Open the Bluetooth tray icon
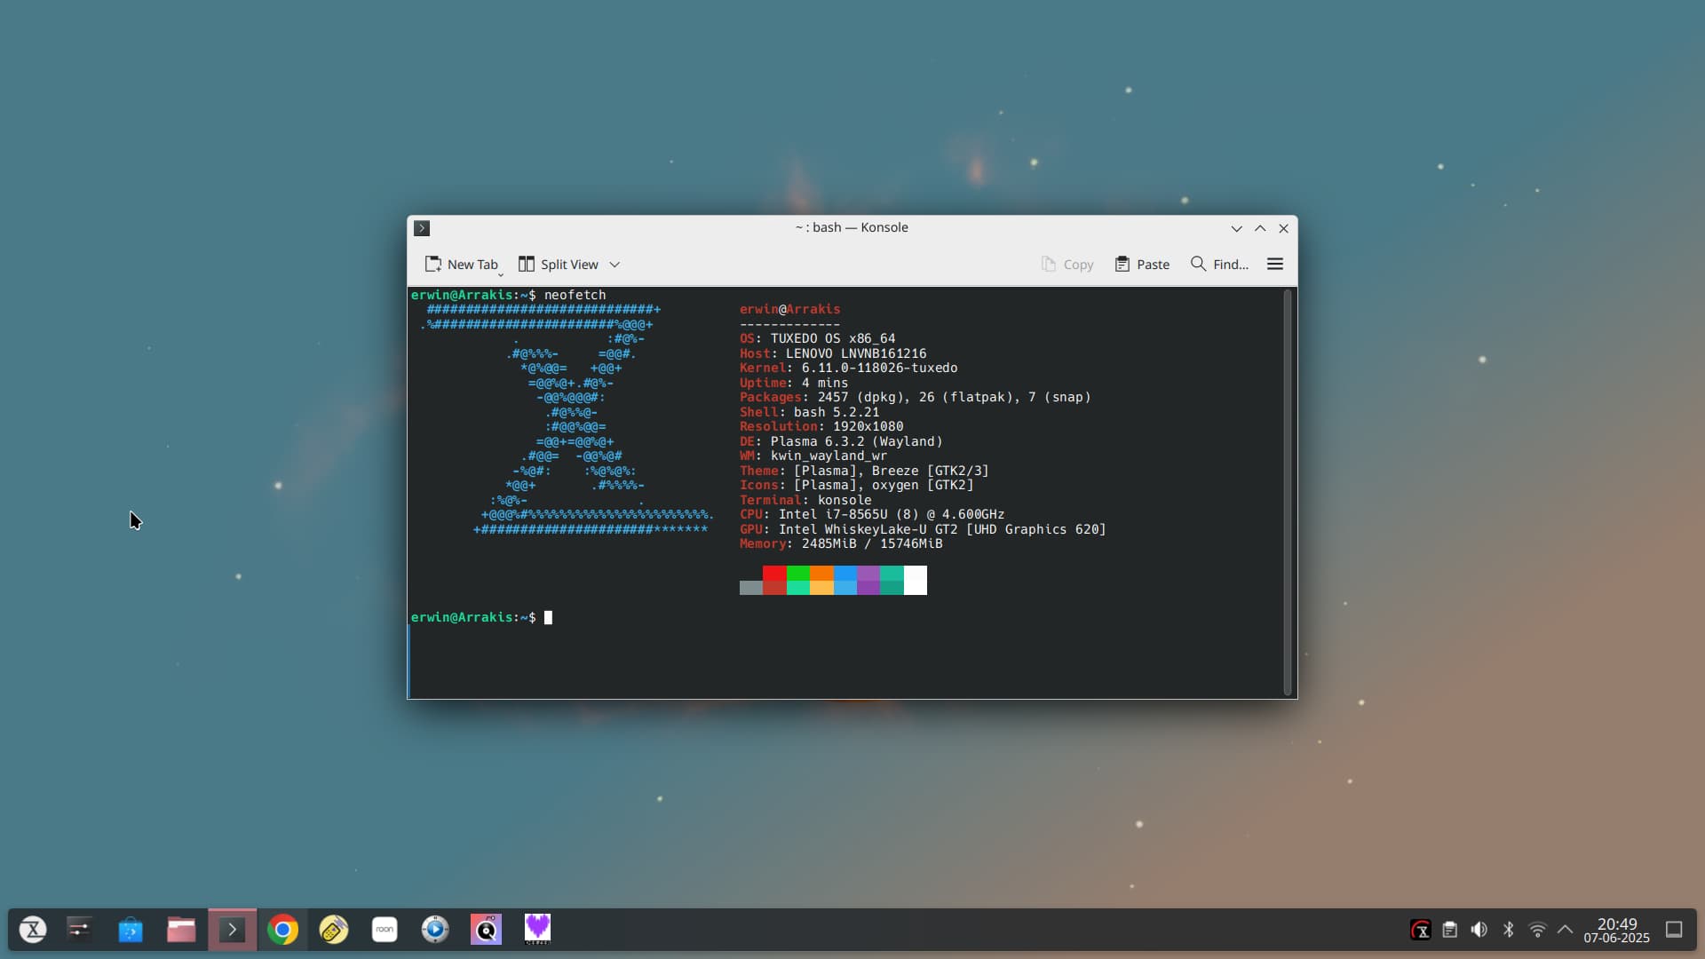The height and width of the screenshot is (959, 1705). (x=1508, y=930)
